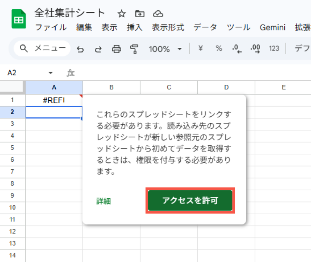Open more number formats via 123 icon

274,48
